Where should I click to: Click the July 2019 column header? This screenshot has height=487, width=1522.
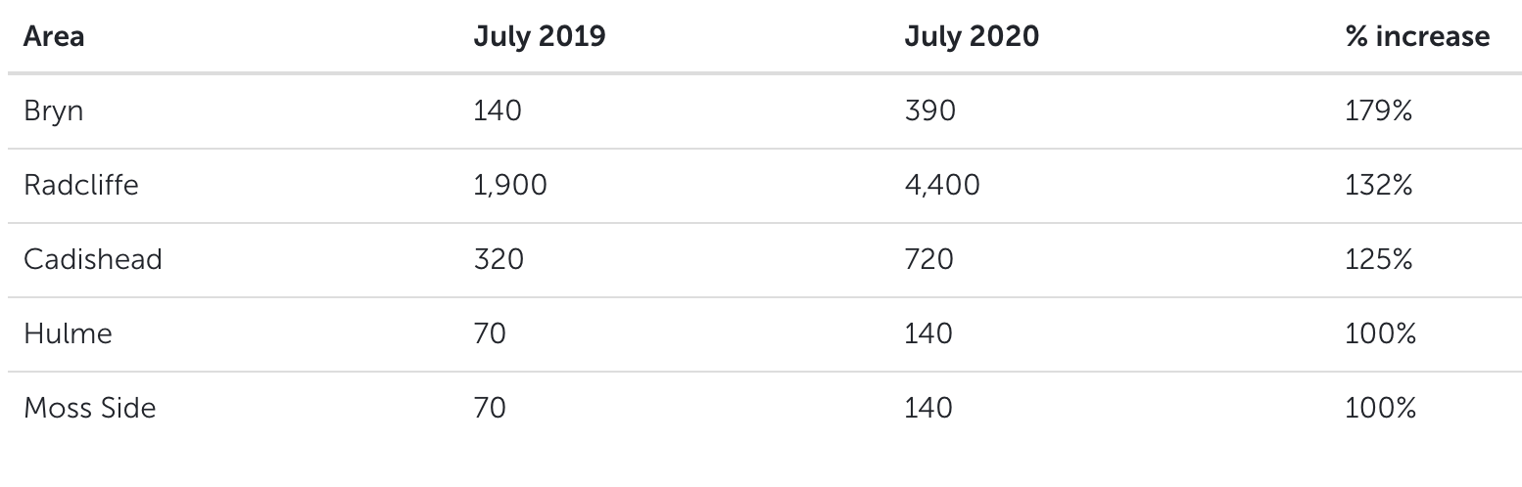click(540, 37)
